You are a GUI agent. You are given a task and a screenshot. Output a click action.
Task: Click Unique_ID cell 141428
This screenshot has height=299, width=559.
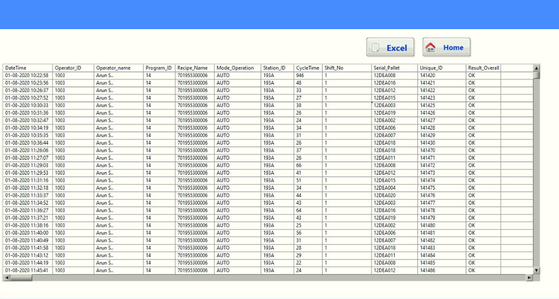click(x=442, y=128)
